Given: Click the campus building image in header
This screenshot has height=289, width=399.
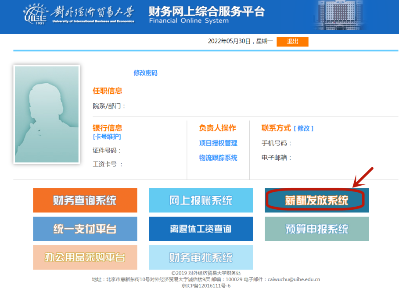Looking at the screenshot, I should [x=340, y=15].
